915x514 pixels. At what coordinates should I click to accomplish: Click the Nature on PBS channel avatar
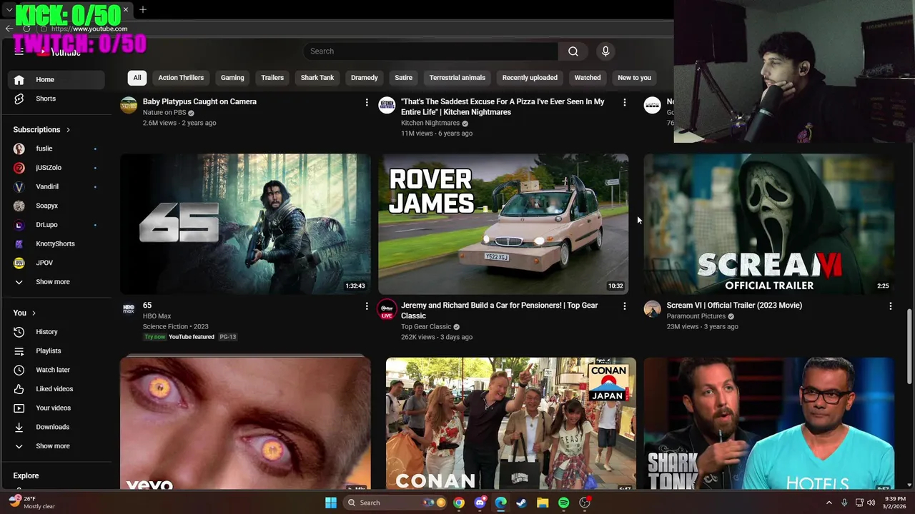[x=129, y=105]
